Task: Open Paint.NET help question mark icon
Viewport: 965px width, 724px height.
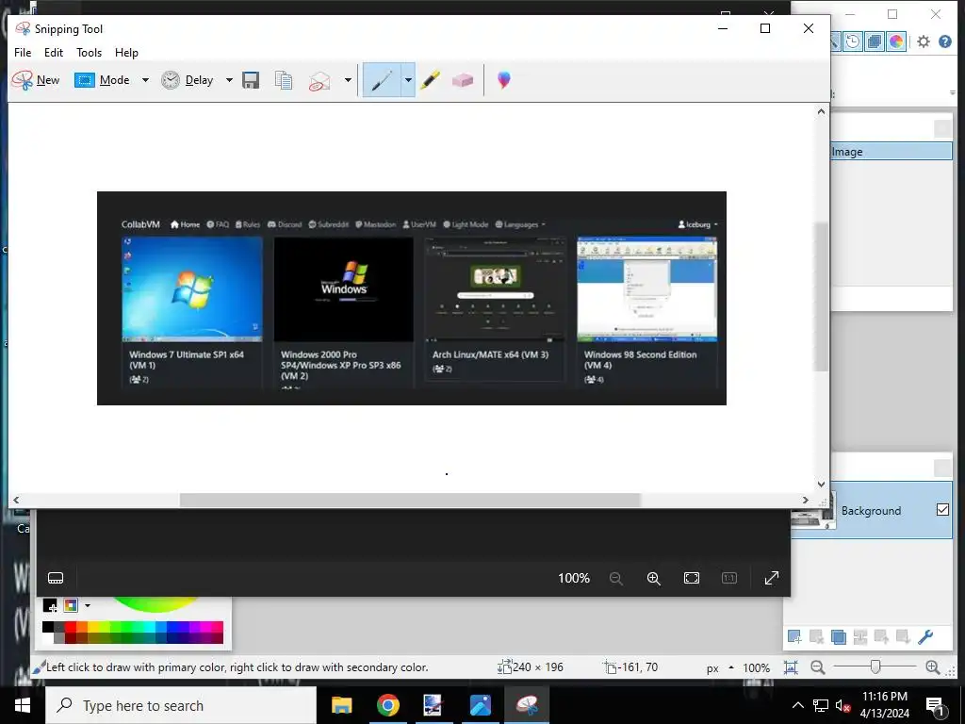Action: [945, 41]
